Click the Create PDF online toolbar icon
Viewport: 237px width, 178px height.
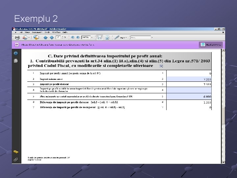point(25,37)
